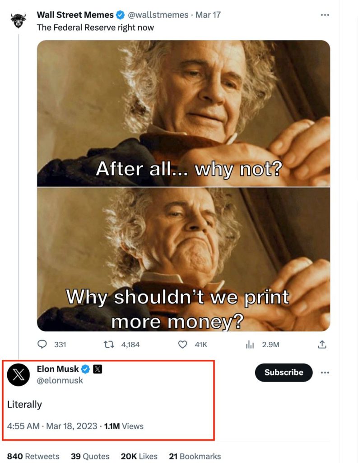Click the reply icon on Wall Street Memes tweet

[42, 345]
